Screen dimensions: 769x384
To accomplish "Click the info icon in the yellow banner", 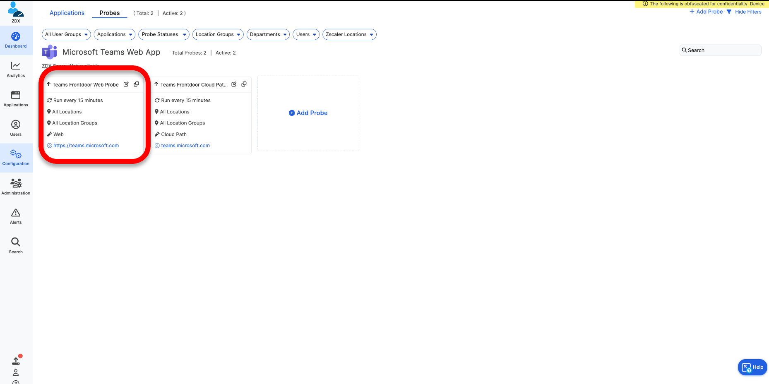I will pyautogui.click(x=645, y=4).
